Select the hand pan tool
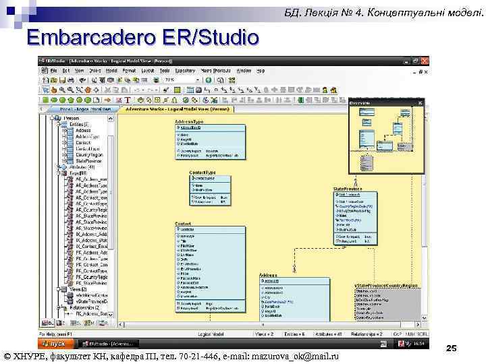The image size is (486, 364). pyautogui.click(x=54, y=90)
